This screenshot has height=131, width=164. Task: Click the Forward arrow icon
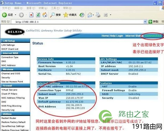[21, 15]
